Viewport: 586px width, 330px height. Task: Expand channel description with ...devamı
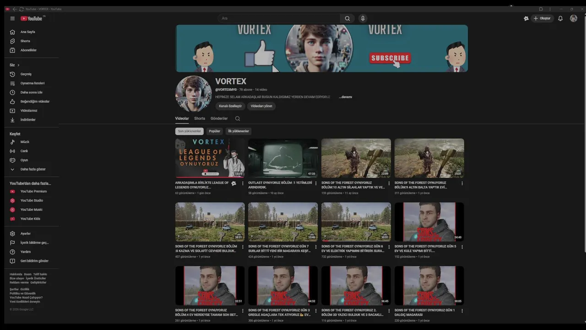(x=346, y=97)
